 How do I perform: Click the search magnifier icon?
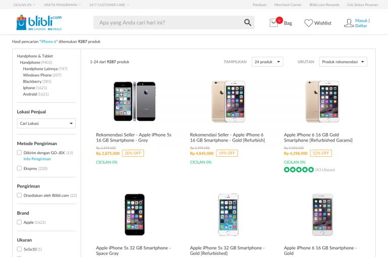[x=248, y=23]
